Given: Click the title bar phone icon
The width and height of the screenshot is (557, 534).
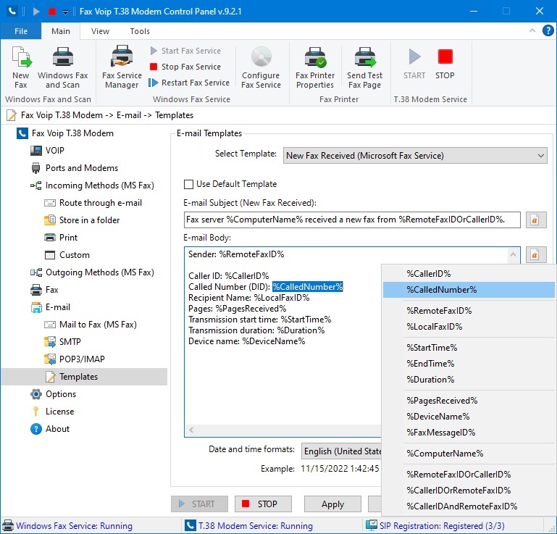Looking at the screenshot, I should [12, 11].
